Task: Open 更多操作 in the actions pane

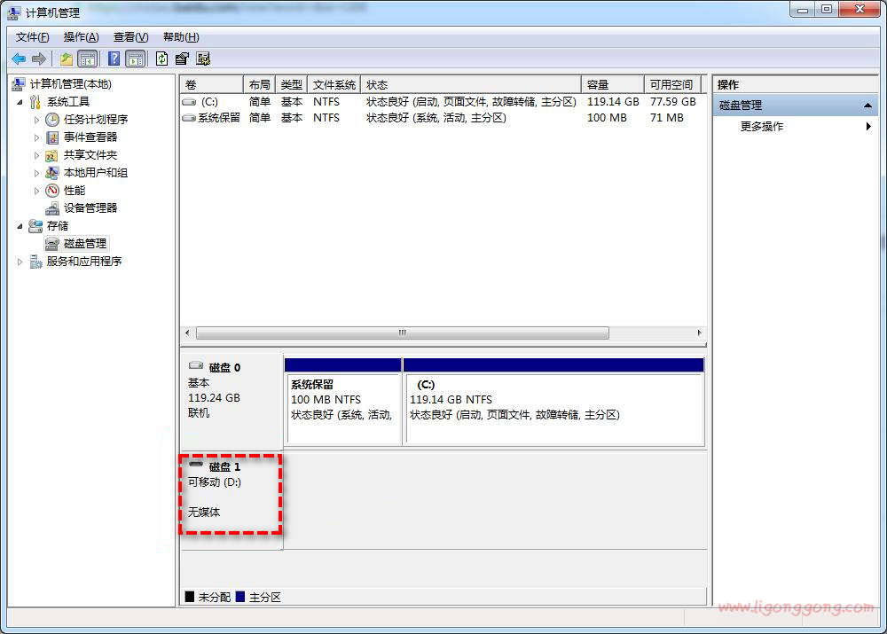Action: (x=762, y=126)
